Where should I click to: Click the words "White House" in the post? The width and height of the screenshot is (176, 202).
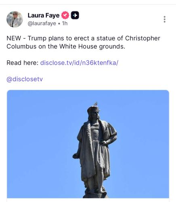[x=78, y=46]
